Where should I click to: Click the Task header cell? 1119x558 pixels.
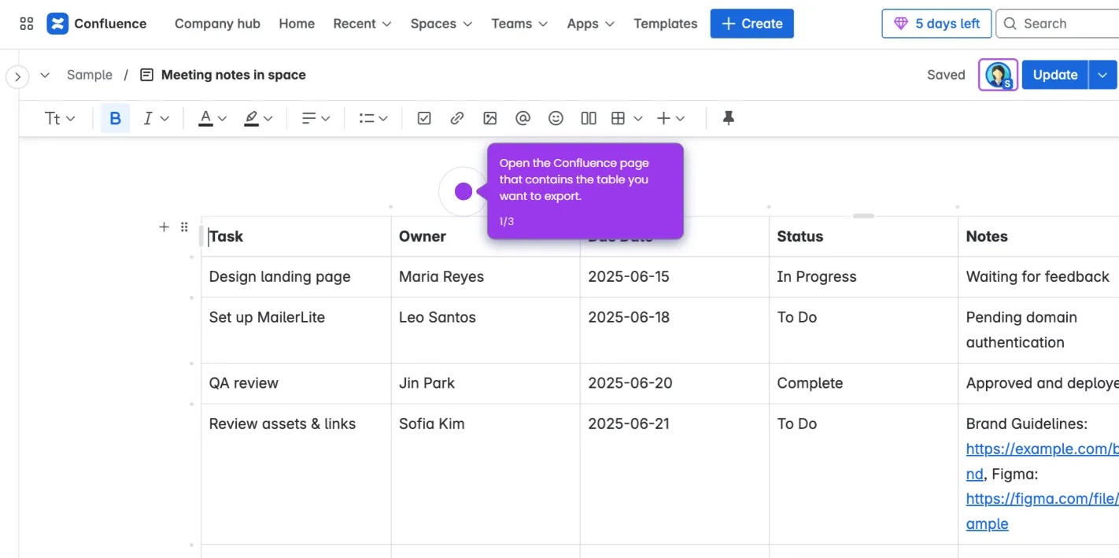pos(296,236)
